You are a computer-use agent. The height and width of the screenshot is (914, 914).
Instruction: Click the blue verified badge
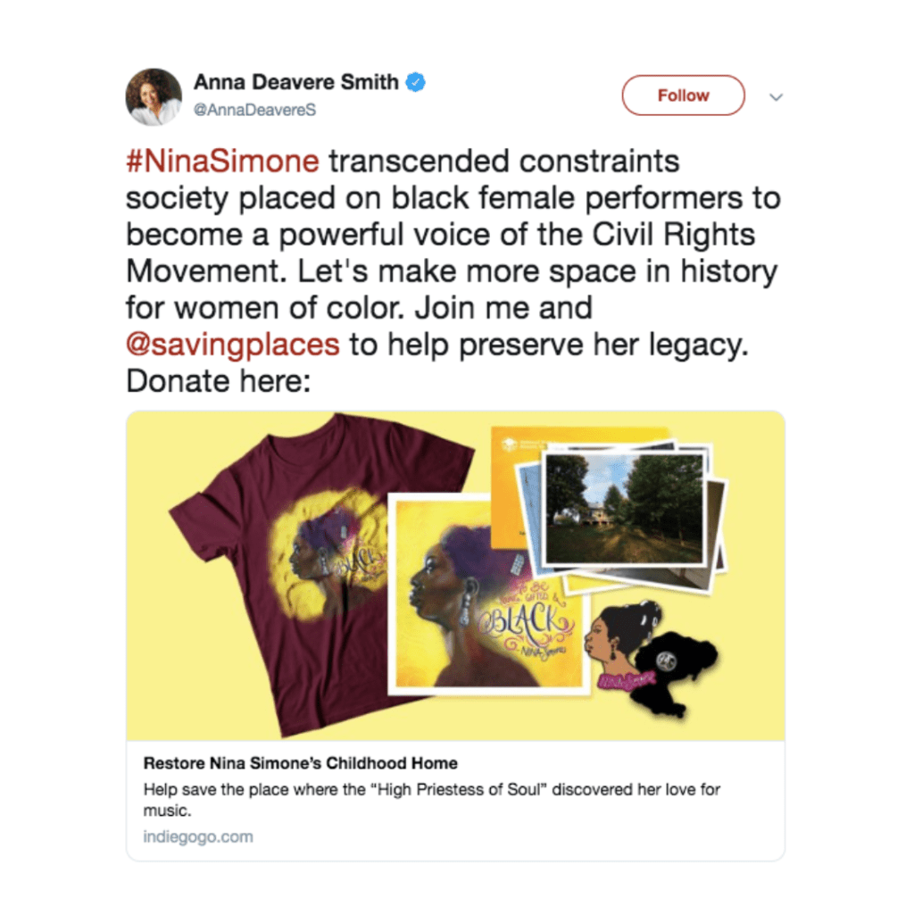pos(416,83)
